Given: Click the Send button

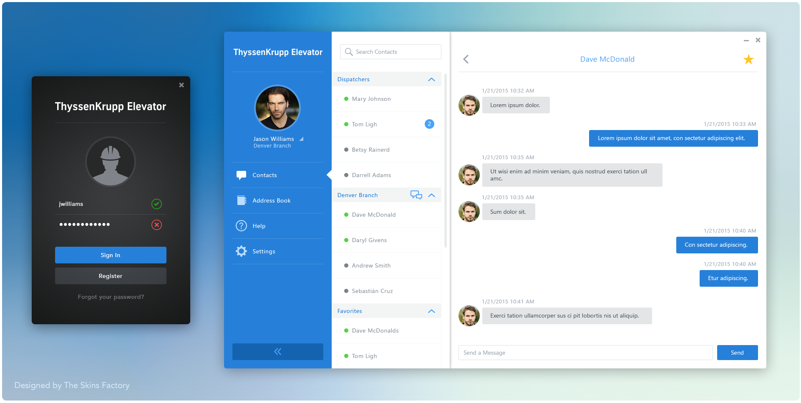Looking at the screenshot, I should point(737,353).
